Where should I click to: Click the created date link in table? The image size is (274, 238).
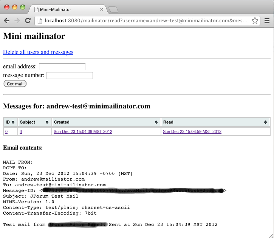click(x=83, y=131)
